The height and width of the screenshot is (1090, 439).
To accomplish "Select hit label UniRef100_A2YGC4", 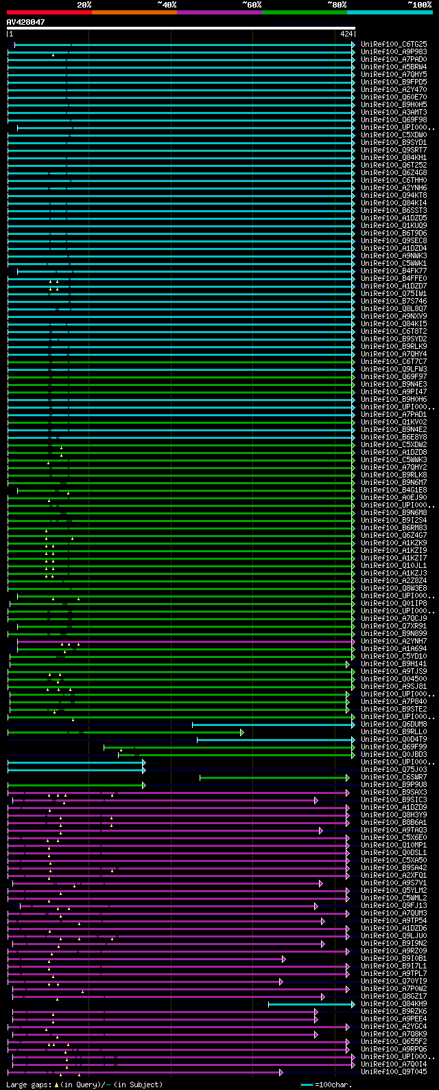I will [394, 1026].
